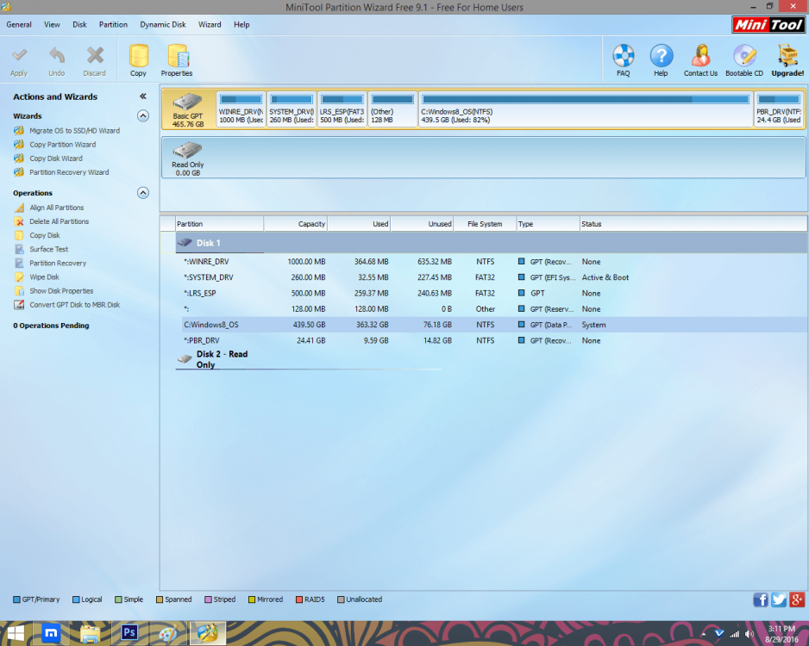The height and width of the screenshot is (646, 809).
Task: Open the Dynamic Disk menu
Action: pos(163,24)
